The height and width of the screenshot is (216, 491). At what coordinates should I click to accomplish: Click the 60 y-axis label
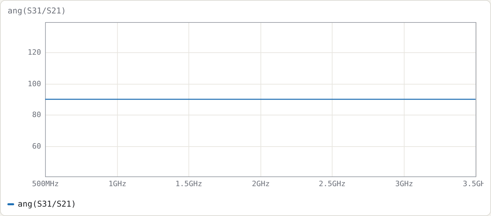point(37,146)
